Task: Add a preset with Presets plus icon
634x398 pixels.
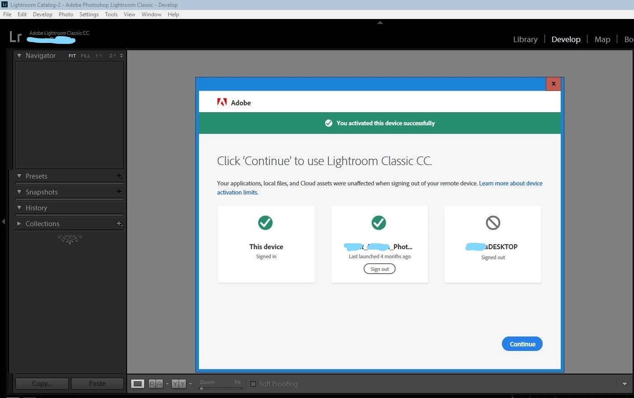Action: (119, 176)
